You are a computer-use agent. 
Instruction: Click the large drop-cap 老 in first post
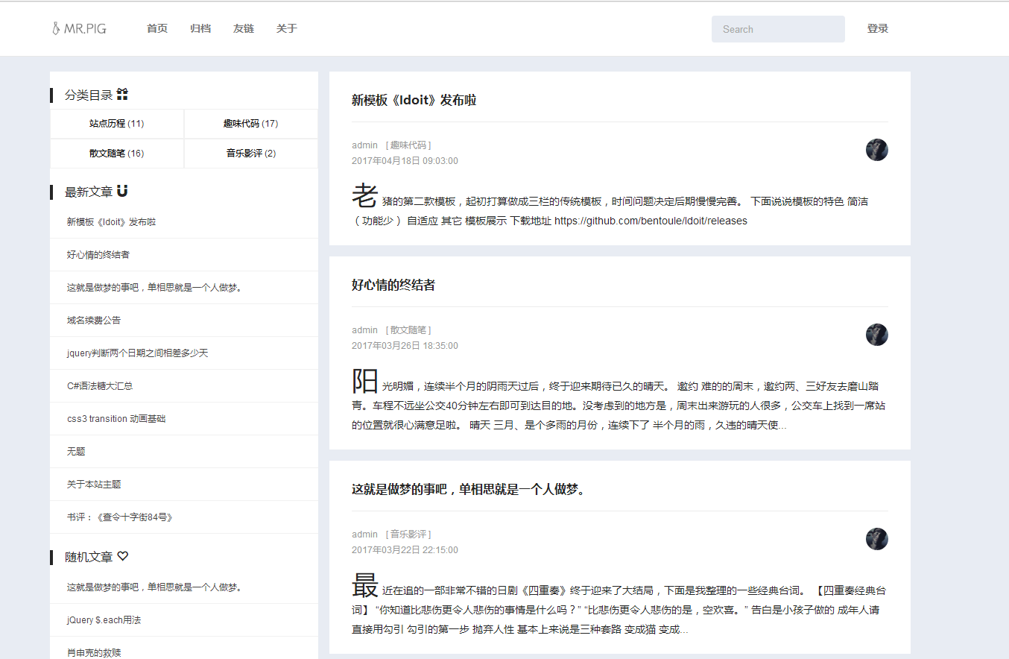tap(365, 196)
